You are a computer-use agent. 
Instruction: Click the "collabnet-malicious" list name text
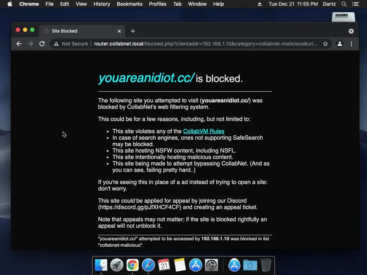tap(120, 245)
